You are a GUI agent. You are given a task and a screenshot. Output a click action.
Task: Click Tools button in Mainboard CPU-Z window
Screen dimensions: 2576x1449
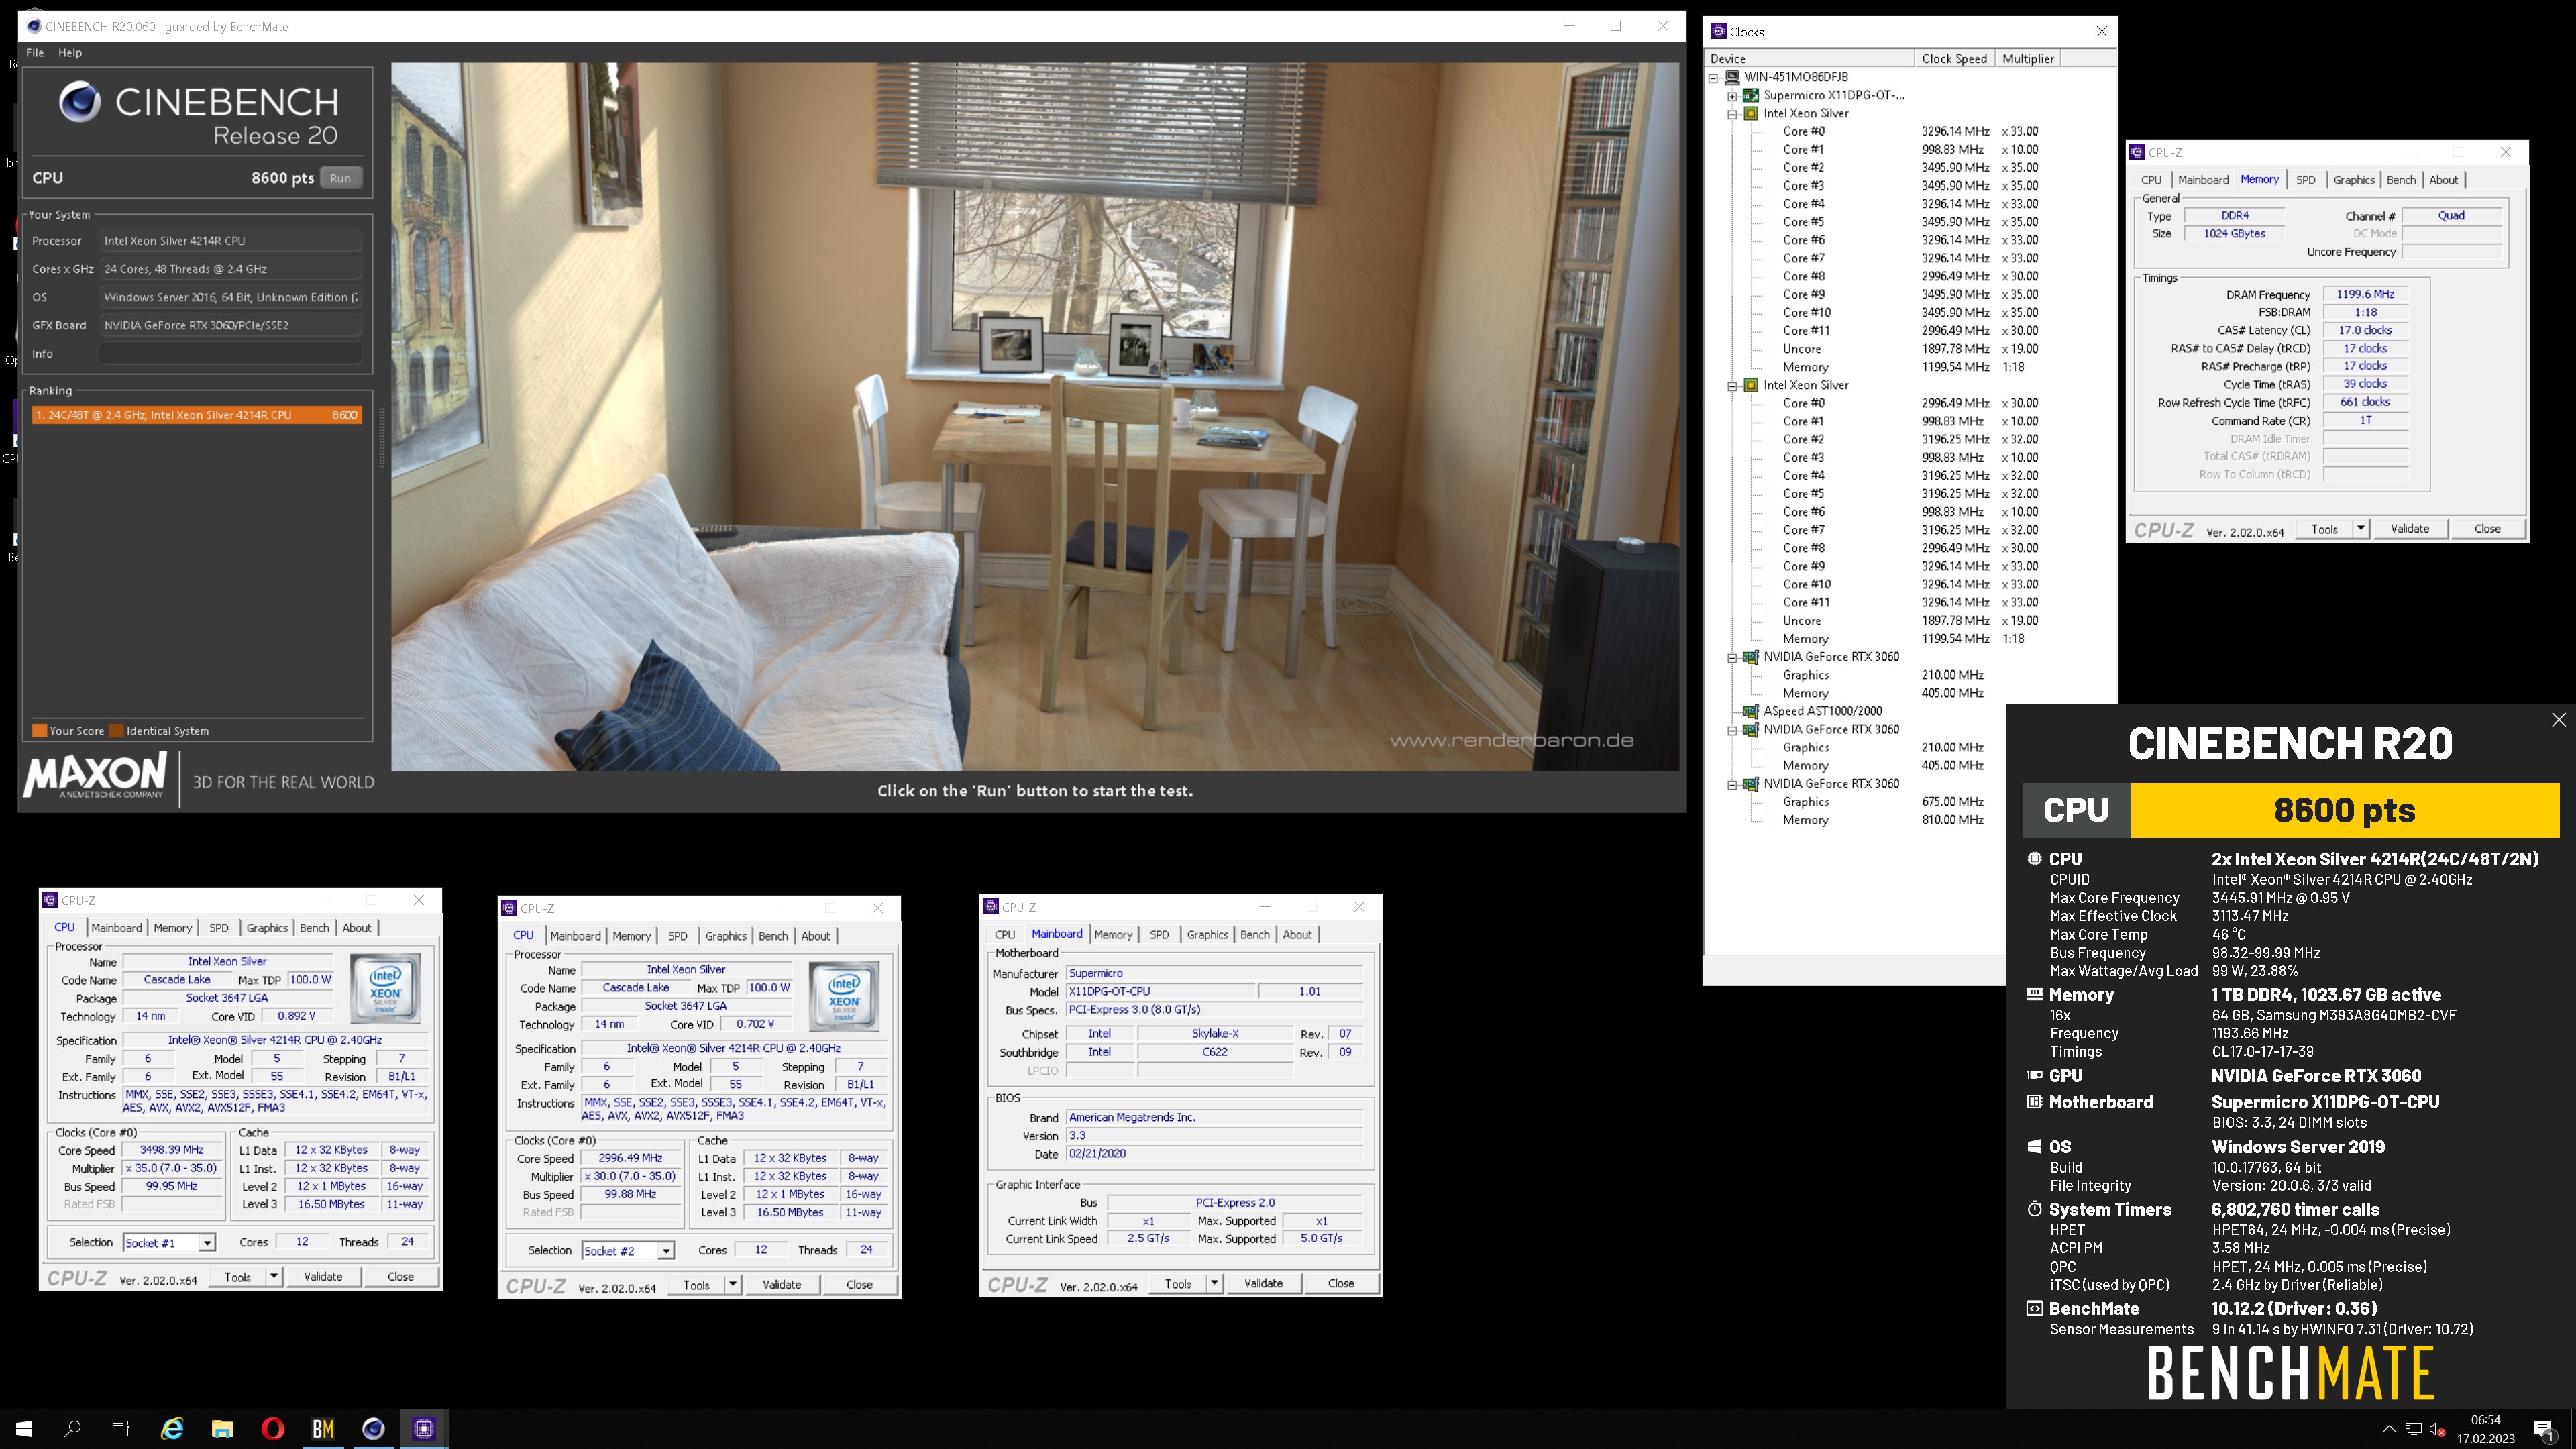[x=1178, y=1283]
